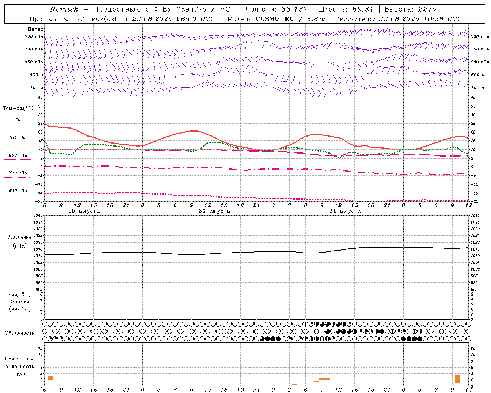Click the left 500 гПа wind level label
491x393 pixels.
pos(34,36)
